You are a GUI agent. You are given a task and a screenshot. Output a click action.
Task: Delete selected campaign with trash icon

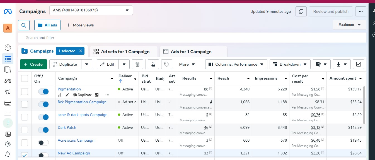pyautogui.click(x=137, y=64)
